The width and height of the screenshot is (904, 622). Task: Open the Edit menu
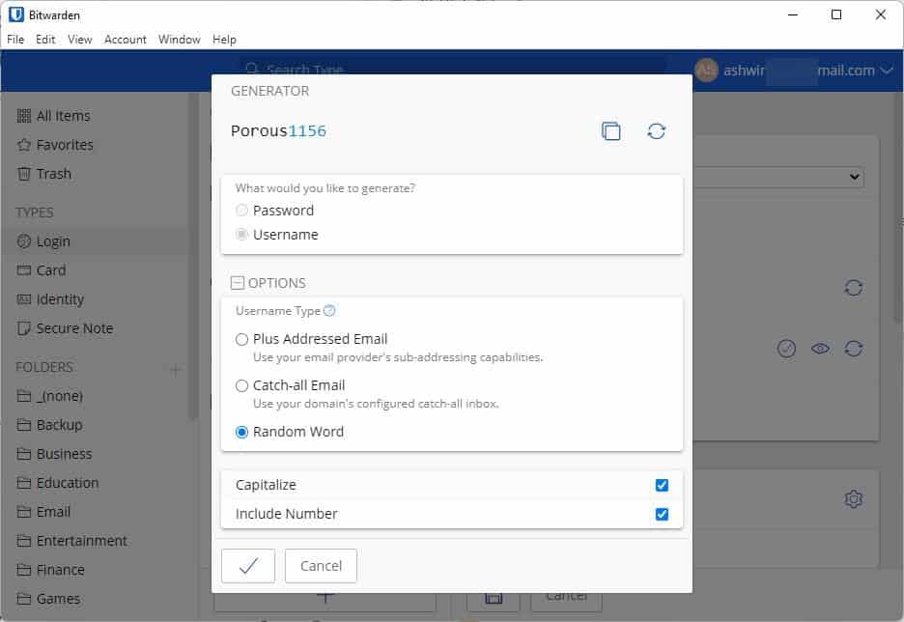point(45,40)
